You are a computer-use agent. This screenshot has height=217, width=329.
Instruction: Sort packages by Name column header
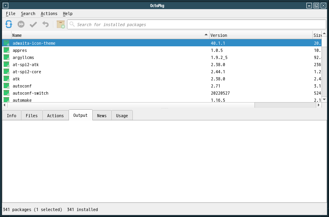110,35
